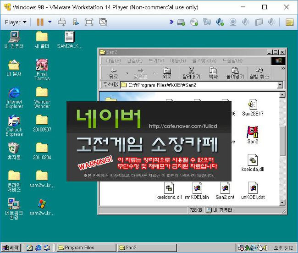This screenshot has height=253, width=298.
Task: Click the 실행 취소 (Undo) toolbar button
Action: pos(259,73)
